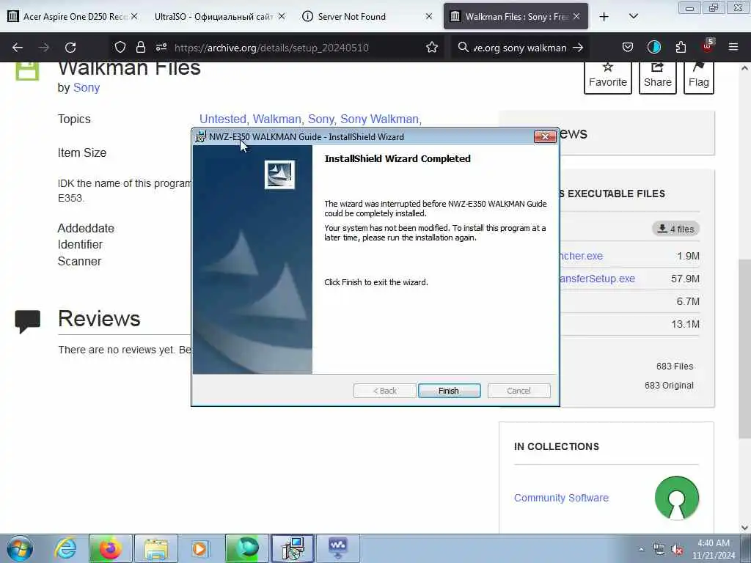Screen dimensions: 751x563
Task: Open a new tab with plus button
Action: point(604,17)
